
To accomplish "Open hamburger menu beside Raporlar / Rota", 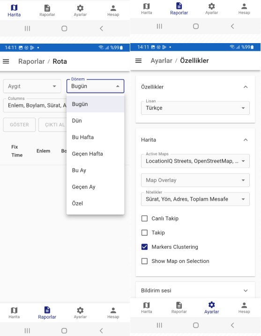I will pos(6,61).
